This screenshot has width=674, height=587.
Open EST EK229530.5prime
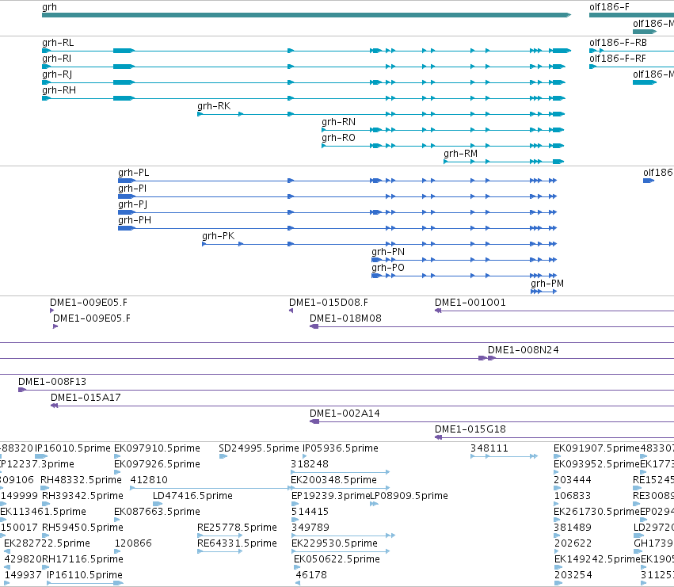point(334,543)
